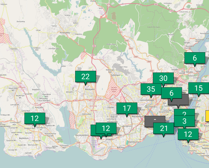Select the green marker labeled 21

click(164, 128)
